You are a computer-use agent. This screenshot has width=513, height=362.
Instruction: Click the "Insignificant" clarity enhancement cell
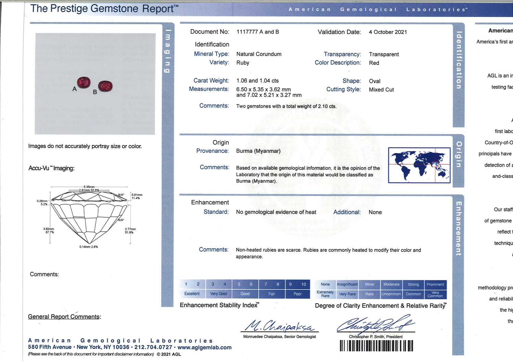click(347, 284)
